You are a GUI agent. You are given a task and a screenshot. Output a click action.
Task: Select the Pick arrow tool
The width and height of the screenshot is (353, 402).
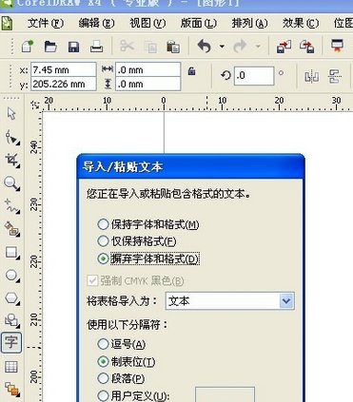tap(11, 114)
